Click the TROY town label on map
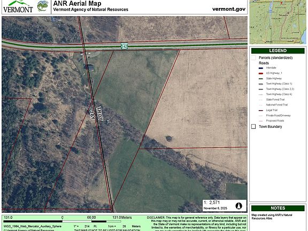Image resolution: width=308 pixels, height=231 pixels. click(99, 113)
